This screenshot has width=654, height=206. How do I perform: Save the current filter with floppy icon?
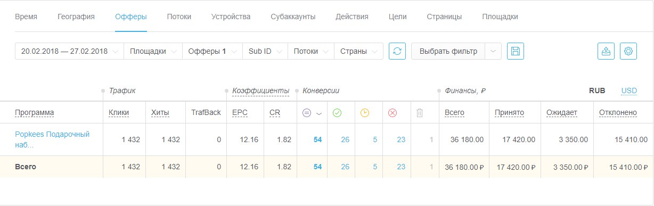(x=516, y=51)
